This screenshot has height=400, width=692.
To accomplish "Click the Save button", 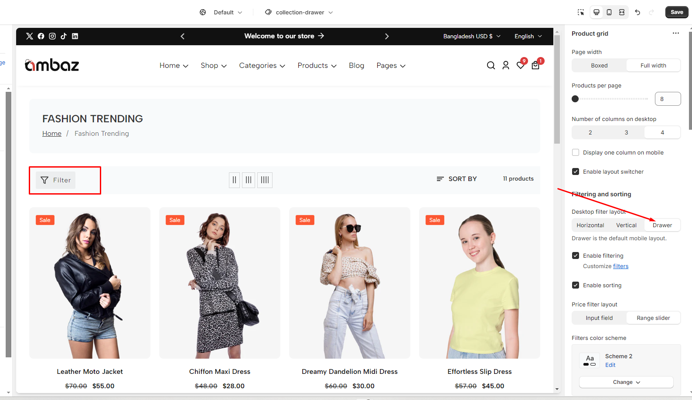I will (x=676, y=12).
